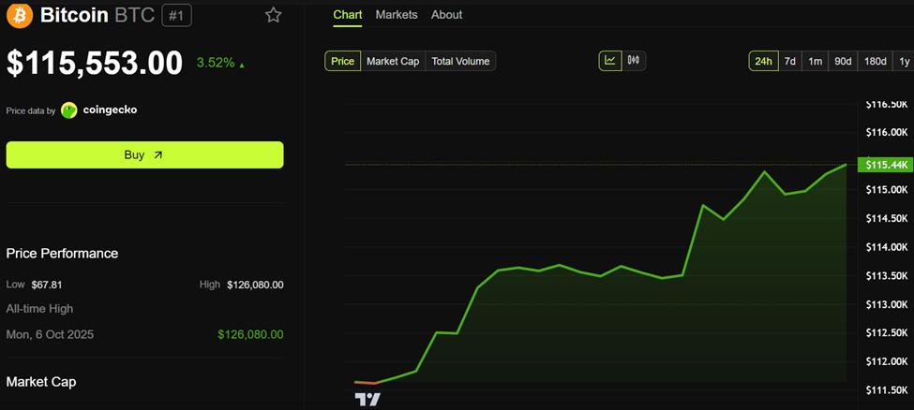Select the Total Volume data toggle
This screenshot has width=914, height=410.
pyautogui.click(x=460, y=61)
